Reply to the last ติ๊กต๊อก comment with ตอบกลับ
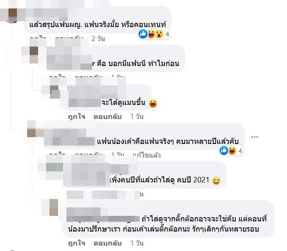 108,243
